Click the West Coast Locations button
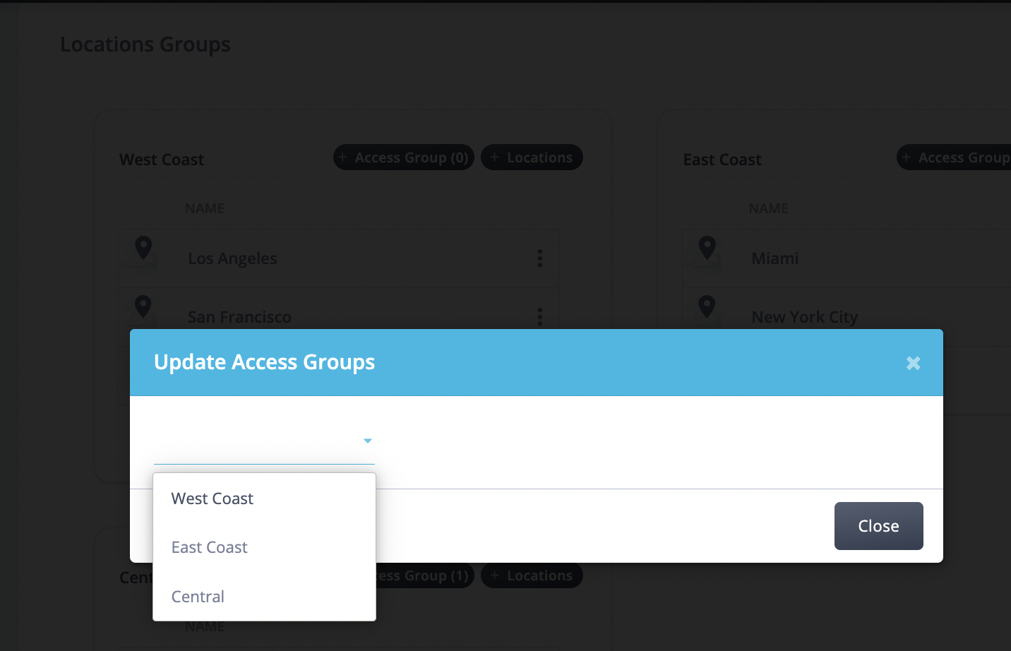The width and height of the screenshot is (1011, 651). click(x=532, y=157)
